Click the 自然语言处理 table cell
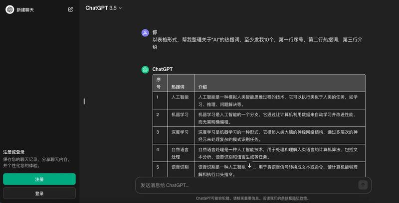Screen dimensions: 399x203 click(x=180, y=153)
